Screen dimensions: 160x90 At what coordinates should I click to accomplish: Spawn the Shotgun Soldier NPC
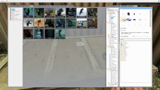pos(28,34)
